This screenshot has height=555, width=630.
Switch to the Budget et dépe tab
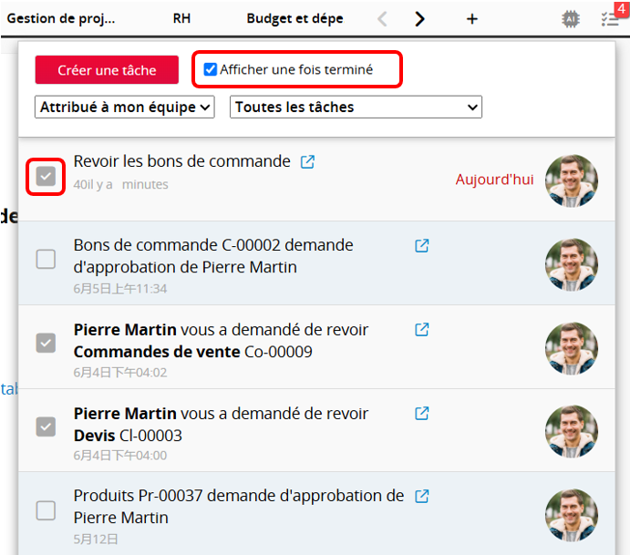[x=296, y=18]
